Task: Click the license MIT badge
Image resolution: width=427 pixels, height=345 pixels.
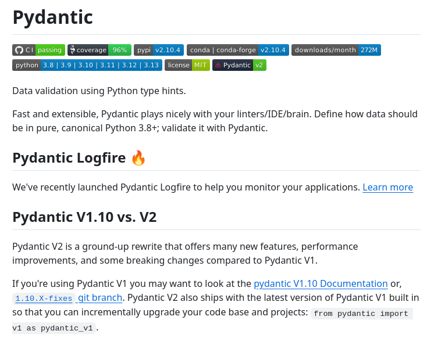Action: click(187, 65)
